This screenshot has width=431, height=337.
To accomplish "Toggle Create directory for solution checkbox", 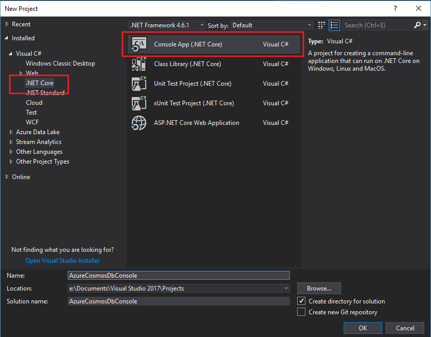I will click(x=301, y=301).
